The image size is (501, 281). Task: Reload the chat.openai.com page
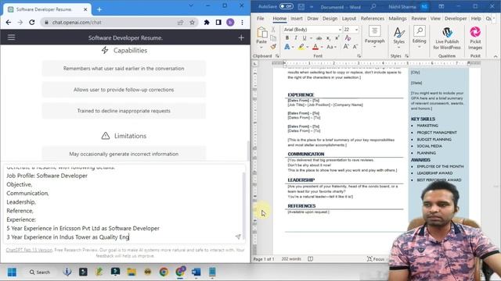pyautogui.click(x=31, y=23)
